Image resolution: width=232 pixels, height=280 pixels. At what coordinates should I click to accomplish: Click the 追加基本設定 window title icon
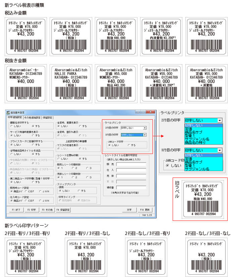pos(8,112)
